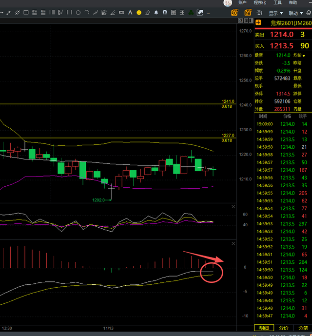Click the user avatar icon
Viewport: 312px width, 336px height.
point(228,2)
